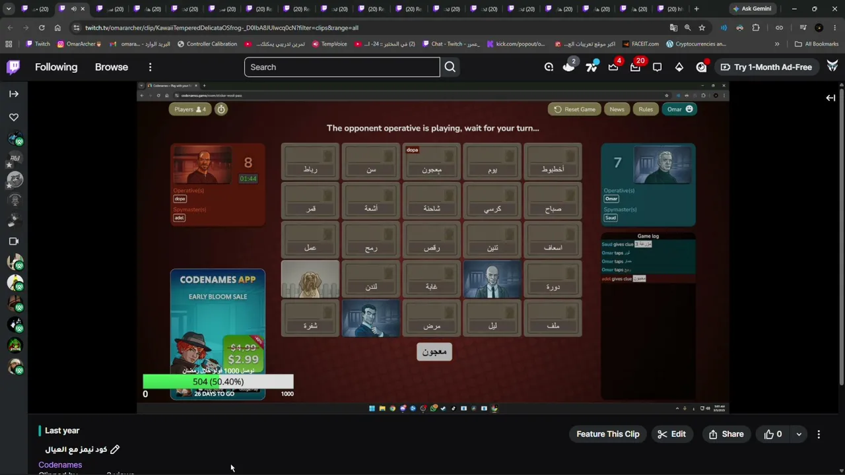Open the Browse page

(x=112, y=67)
